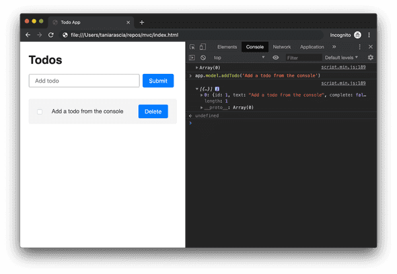Select the inspect element tool
Image resolution: width=397 pixels, height=274 pixels.
point(192,47)
